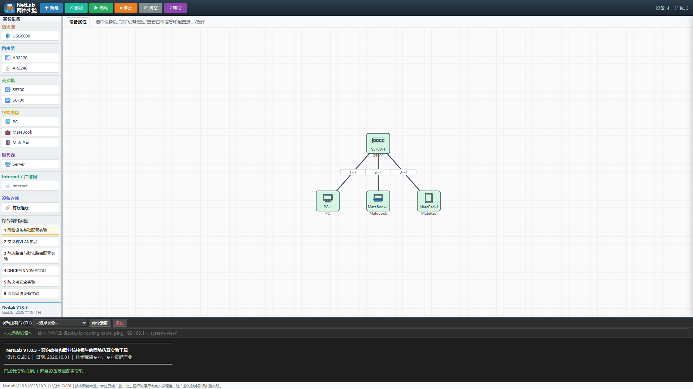Image resolution: width=693 pixels, height=389 pixels.
Task: Pick the PC terminal device from the sidebar
Action: click(x=30, y=122)
